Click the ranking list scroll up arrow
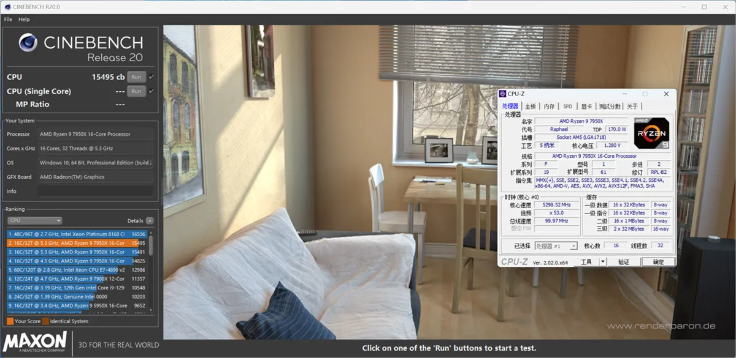Viewport: 736px width, 358px height. pos(151,232)
